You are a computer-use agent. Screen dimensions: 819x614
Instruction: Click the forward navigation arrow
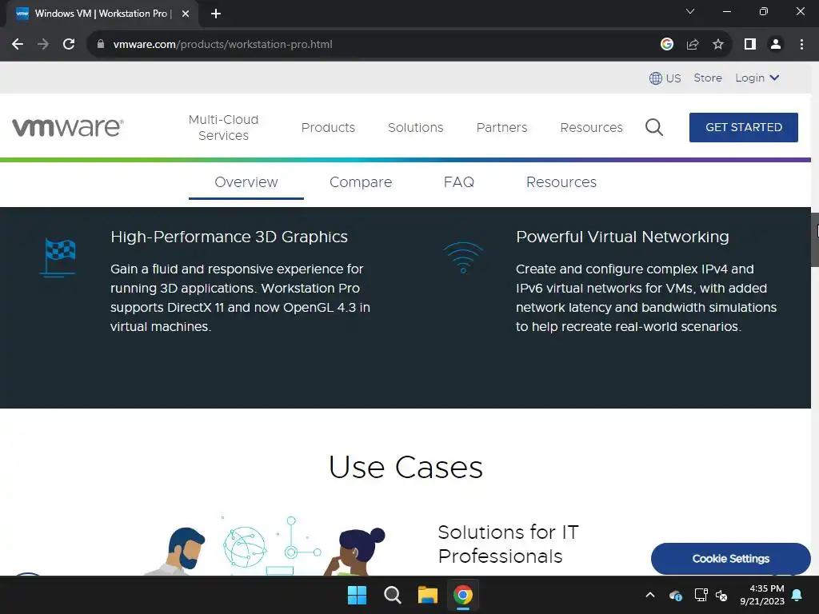(x=43, y=45)
